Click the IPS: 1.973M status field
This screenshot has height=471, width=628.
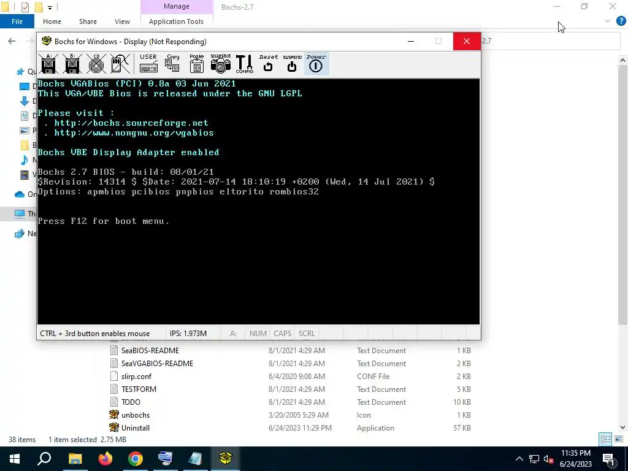coord(188,333)
